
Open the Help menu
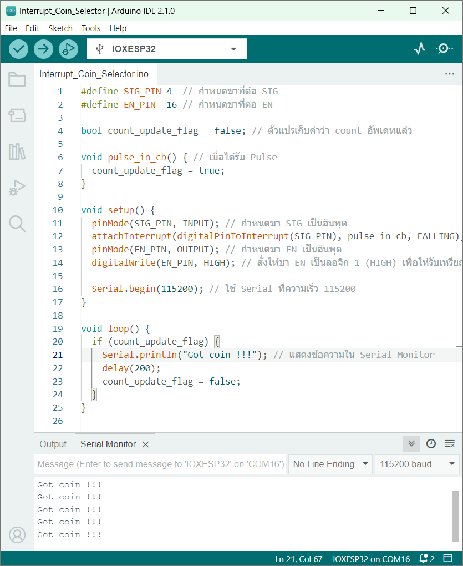(x=118, y=28)
